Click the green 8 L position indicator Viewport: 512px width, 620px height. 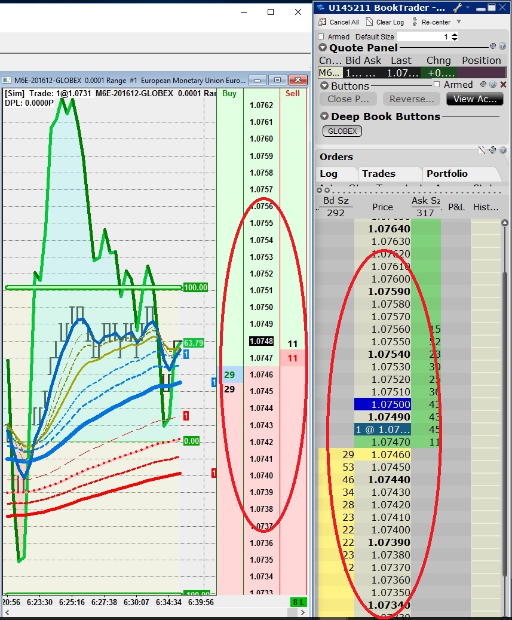pyautogui.click(x=298, y=602)
